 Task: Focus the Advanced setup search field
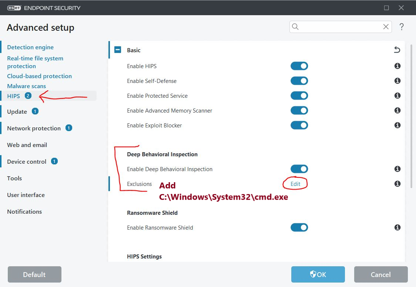[x=340, y=27]
